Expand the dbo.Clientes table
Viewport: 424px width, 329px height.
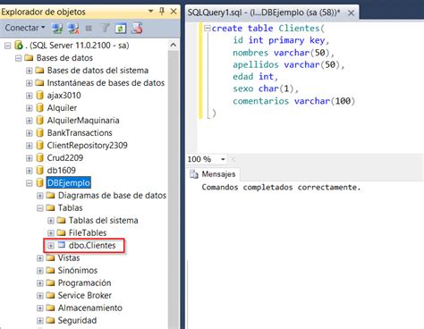tap(51, 246)
